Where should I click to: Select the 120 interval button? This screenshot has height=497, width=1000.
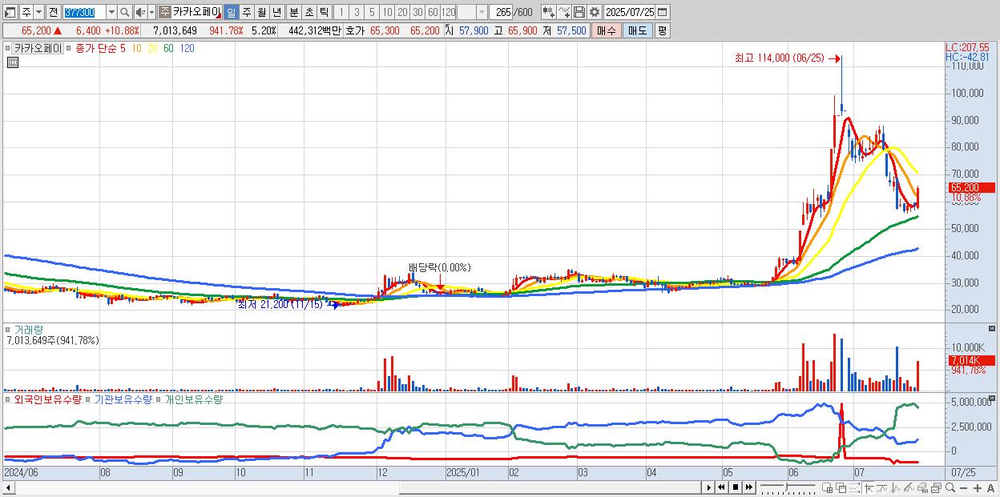point(448,12)
